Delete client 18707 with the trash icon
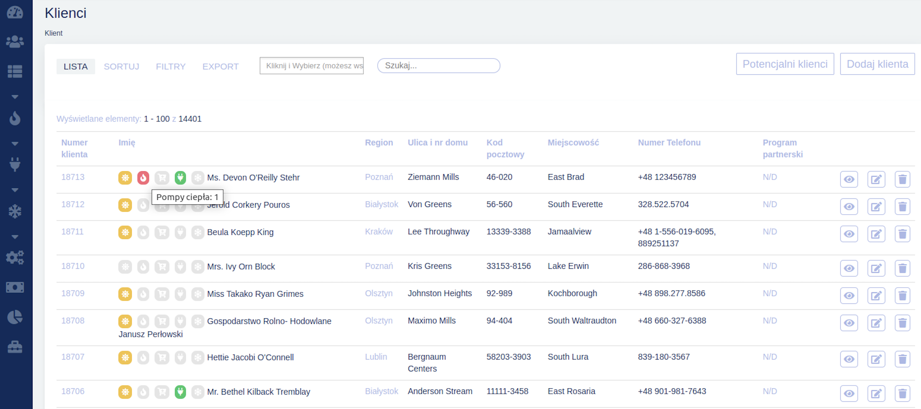Viewport: 921px width, 409px height. pyautogui.click(x=902, y=359)
